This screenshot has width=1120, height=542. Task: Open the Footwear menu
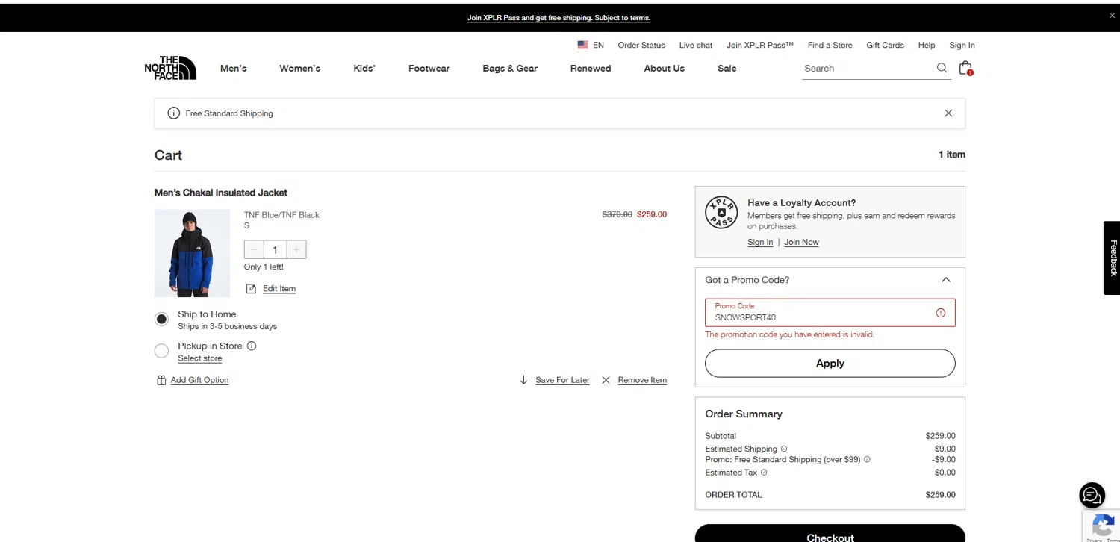(429, 68)
